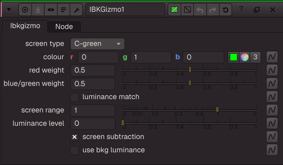Toggle the eye icon in the panel header

[51, 10]
